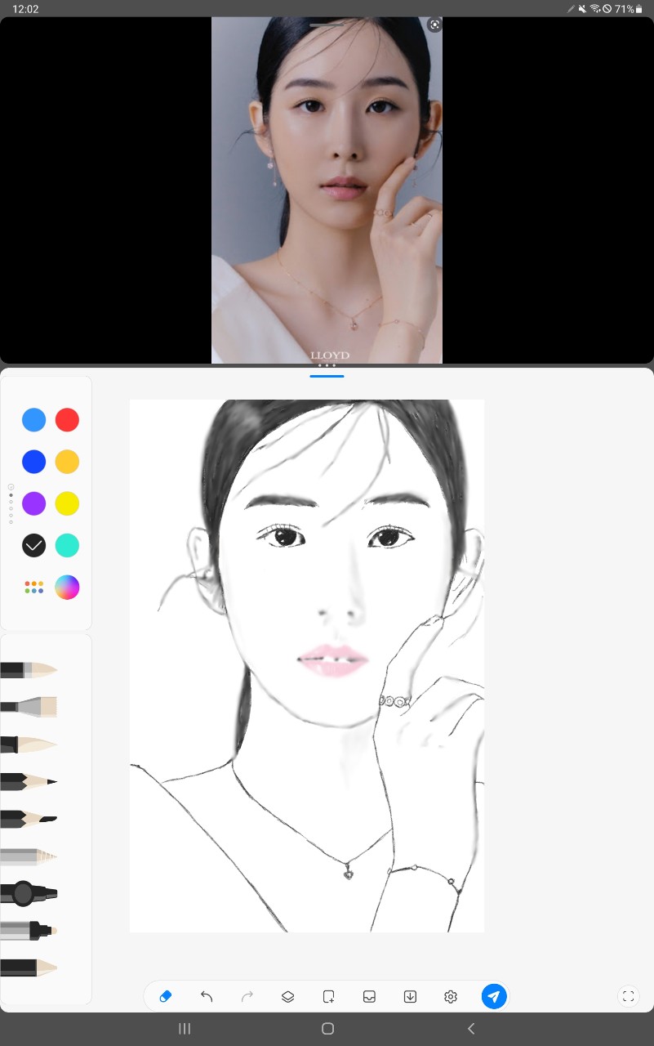Tap the drawing canvas sketch
Screen dimensions: 654x1046
tap(307, 666)
